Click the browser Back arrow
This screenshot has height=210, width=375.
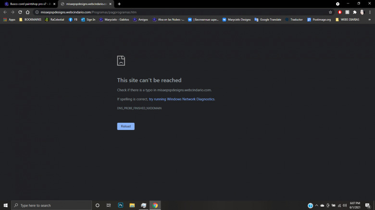pyautogui.click(x=5, y=12)
